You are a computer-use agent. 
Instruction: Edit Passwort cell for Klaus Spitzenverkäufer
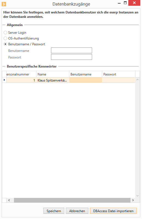pyautogui.click(x=119, y=80)
